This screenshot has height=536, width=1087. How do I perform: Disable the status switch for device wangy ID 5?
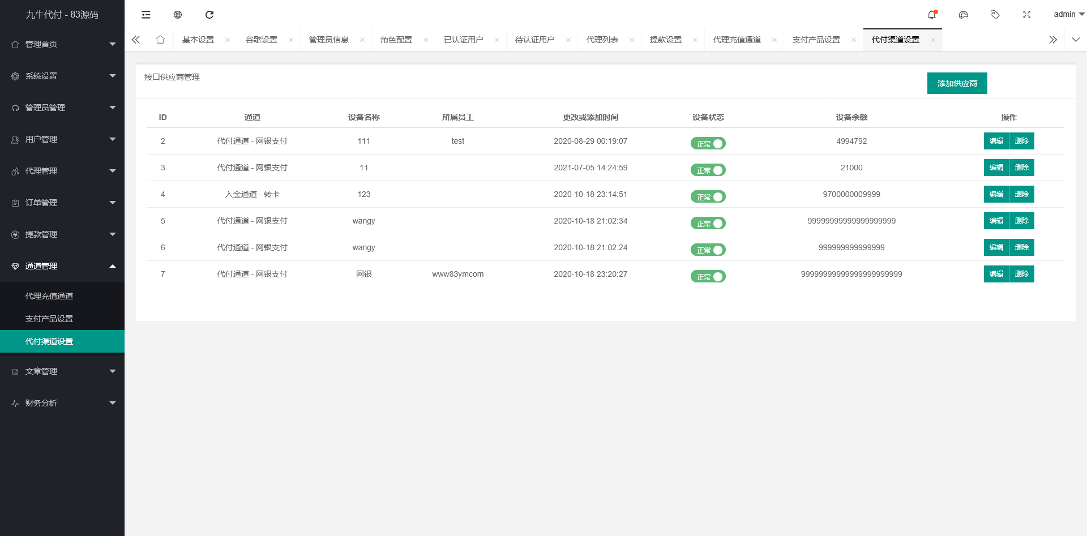click(x=708, y=224)
